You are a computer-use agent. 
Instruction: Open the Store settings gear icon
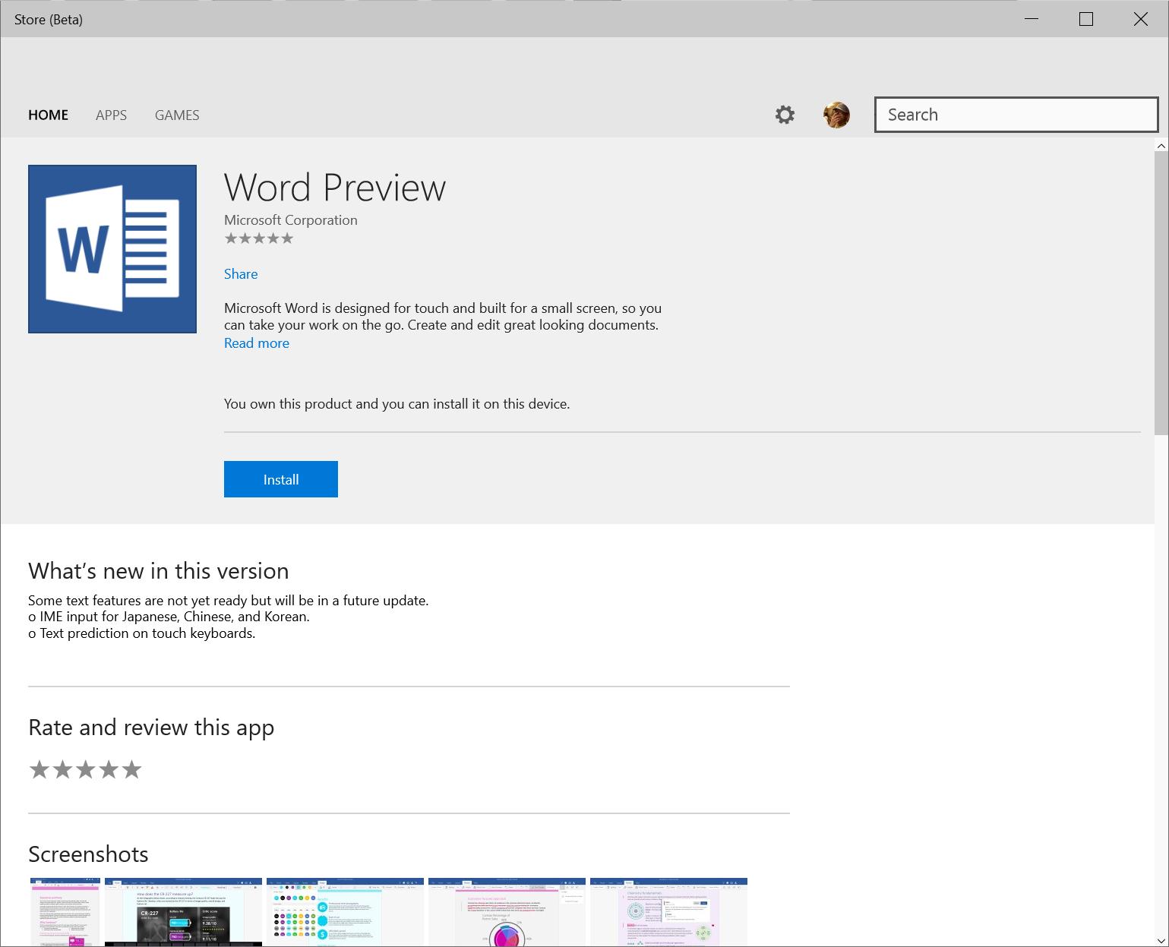[x=785, y=115]
